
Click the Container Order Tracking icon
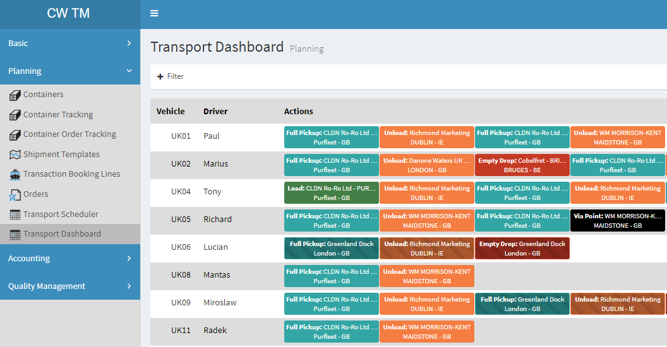coord(15,135)
